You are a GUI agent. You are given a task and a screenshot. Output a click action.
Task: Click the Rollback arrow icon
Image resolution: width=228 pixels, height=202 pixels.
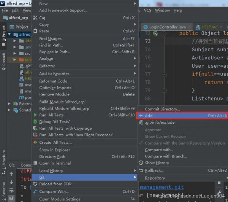click(141, 170)
